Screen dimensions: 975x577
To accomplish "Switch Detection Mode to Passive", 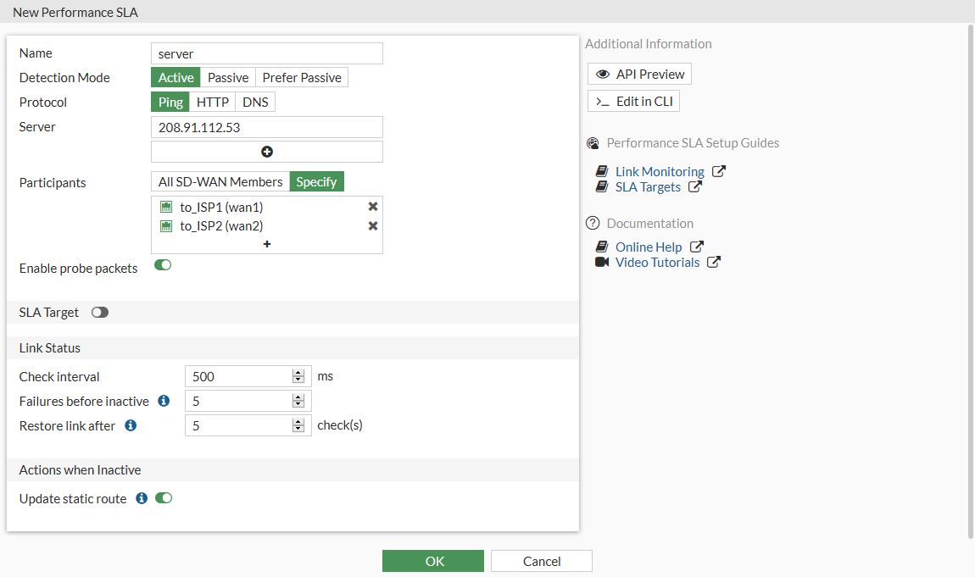I will point(227,77).
